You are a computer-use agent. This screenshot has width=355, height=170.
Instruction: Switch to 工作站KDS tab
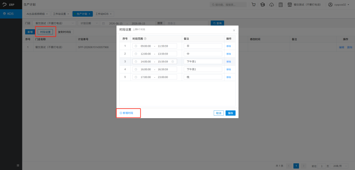[102, 14]
